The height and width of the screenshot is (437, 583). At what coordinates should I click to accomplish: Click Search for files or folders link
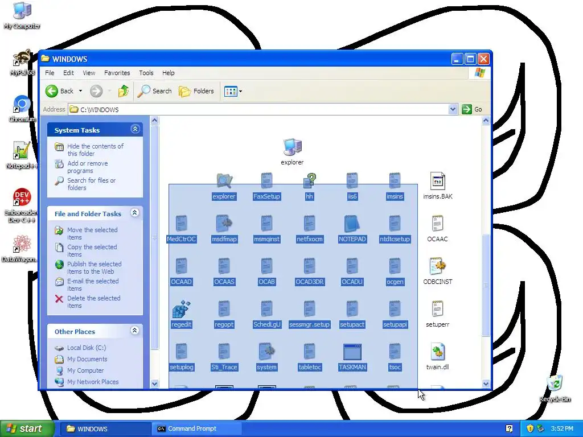[91, 184]
